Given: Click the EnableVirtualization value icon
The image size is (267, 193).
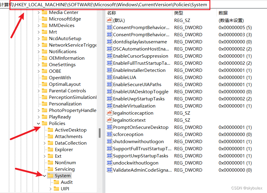Looking at the screenshot, I should [x=109, y=106].
